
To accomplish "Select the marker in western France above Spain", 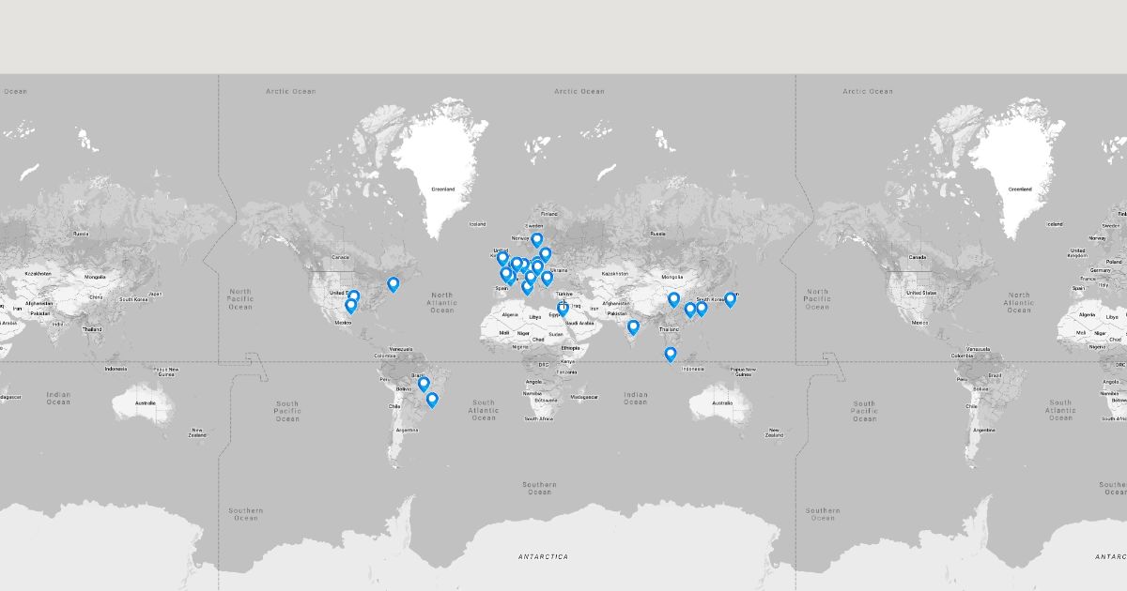I will pos(506,274).
